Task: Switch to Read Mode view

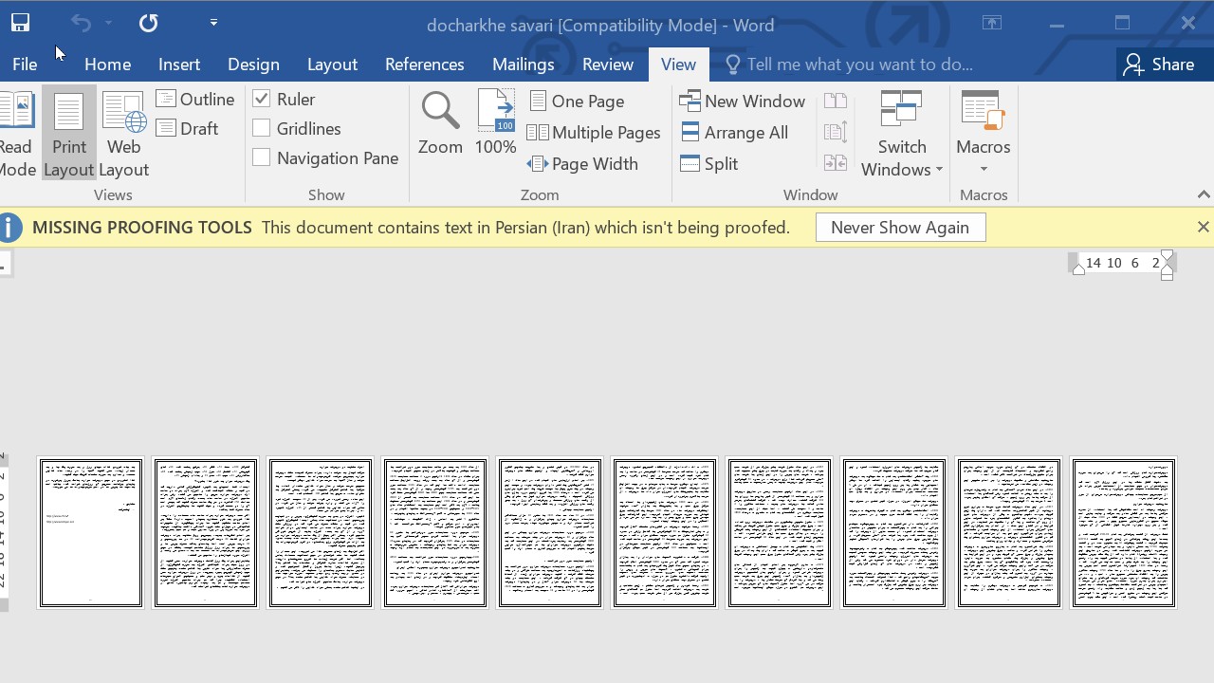Action: (x=16, y=135)
